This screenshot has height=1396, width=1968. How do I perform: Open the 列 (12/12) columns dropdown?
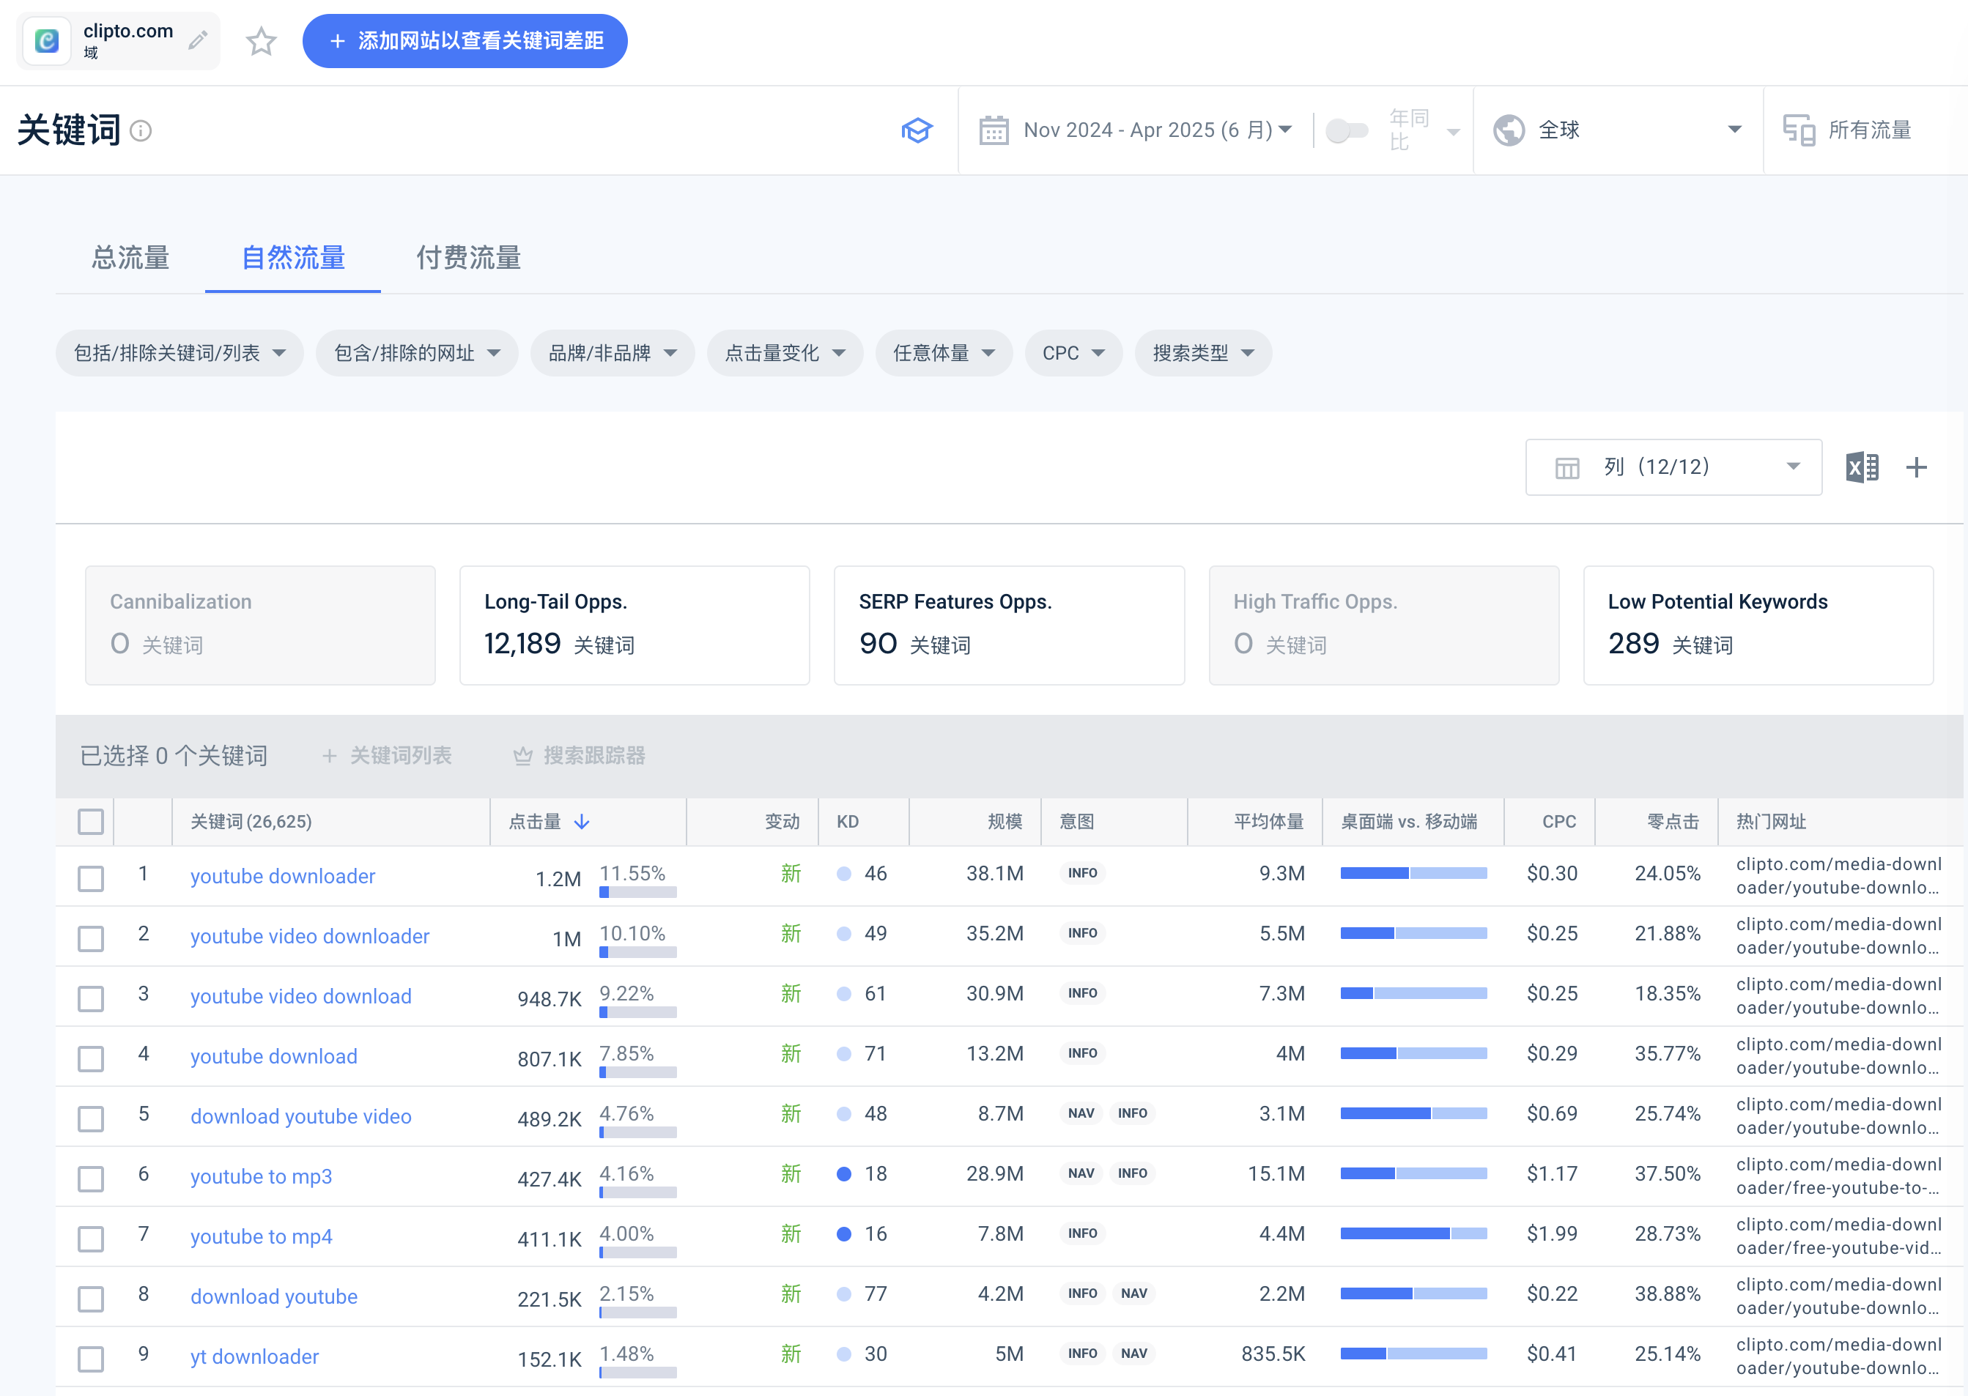pos(1673,467)
